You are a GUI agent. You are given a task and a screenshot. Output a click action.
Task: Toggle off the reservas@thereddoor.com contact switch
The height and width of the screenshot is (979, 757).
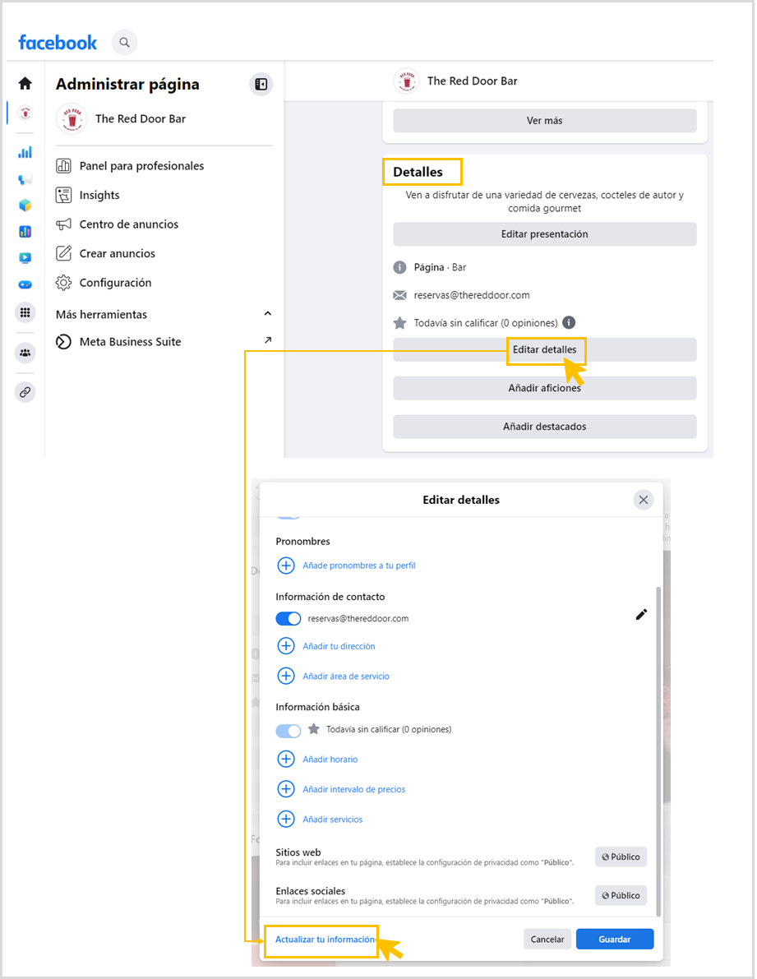point(288,618)
